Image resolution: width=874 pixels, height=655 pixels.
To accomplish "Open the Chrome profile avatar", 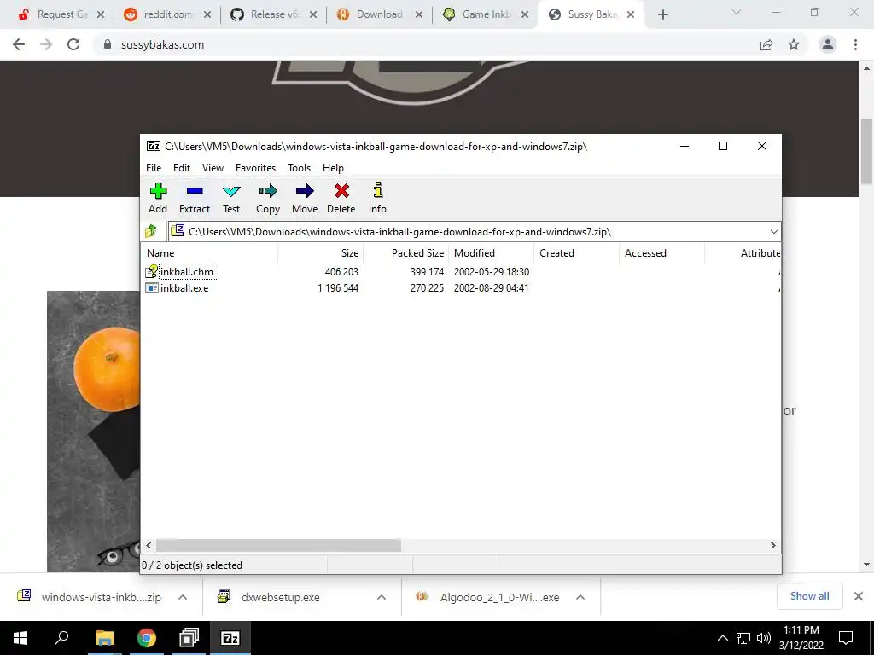I will coord(828,44).
